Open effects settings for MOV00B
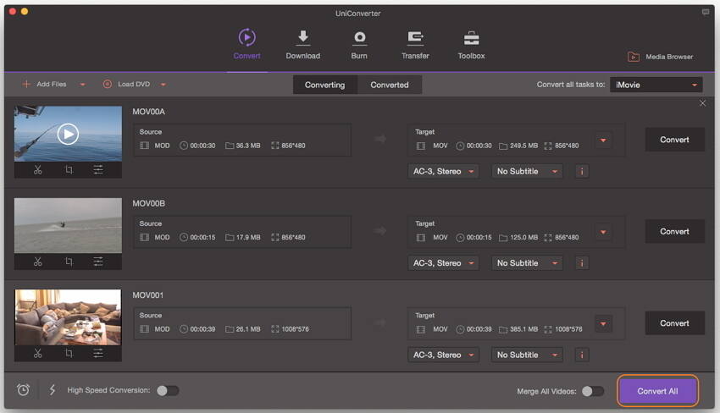Image resolution: width=720 pixels, height=413 pixels. pyautogui.click(x=98, y=262)
